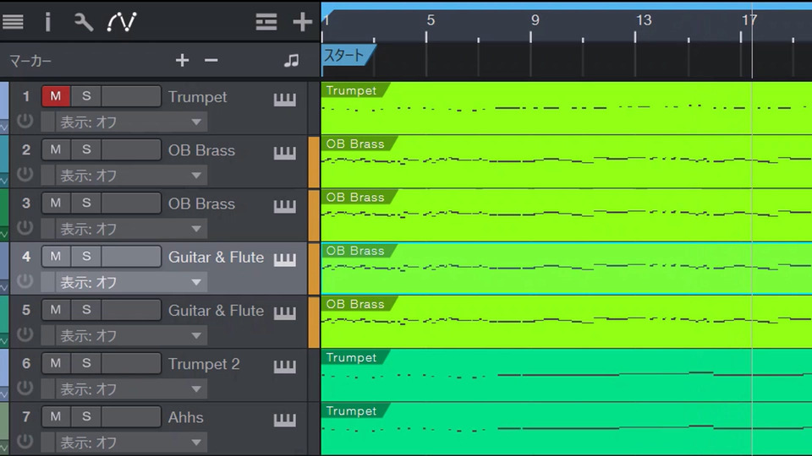Screen dimensions: 812x456
Task: Open the instrument keyboard icon for track 5
Action: pyautogui.click(x=285, y=312)
